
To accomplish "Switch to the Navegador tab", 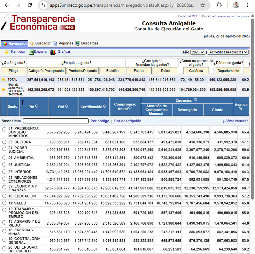I will pos(14,43).
